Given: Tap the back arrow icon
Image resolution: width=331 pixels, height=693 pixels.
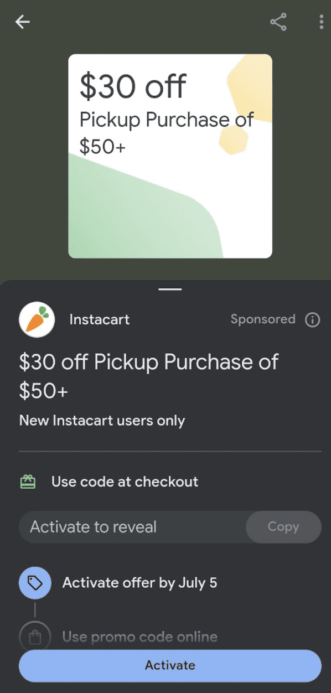Looking at the screenshot, I should point(23,22).
